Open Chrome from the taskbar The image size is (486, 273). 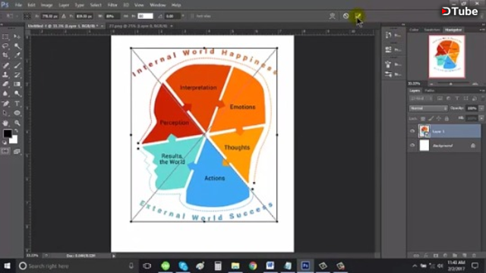click(x=253, y=266)
